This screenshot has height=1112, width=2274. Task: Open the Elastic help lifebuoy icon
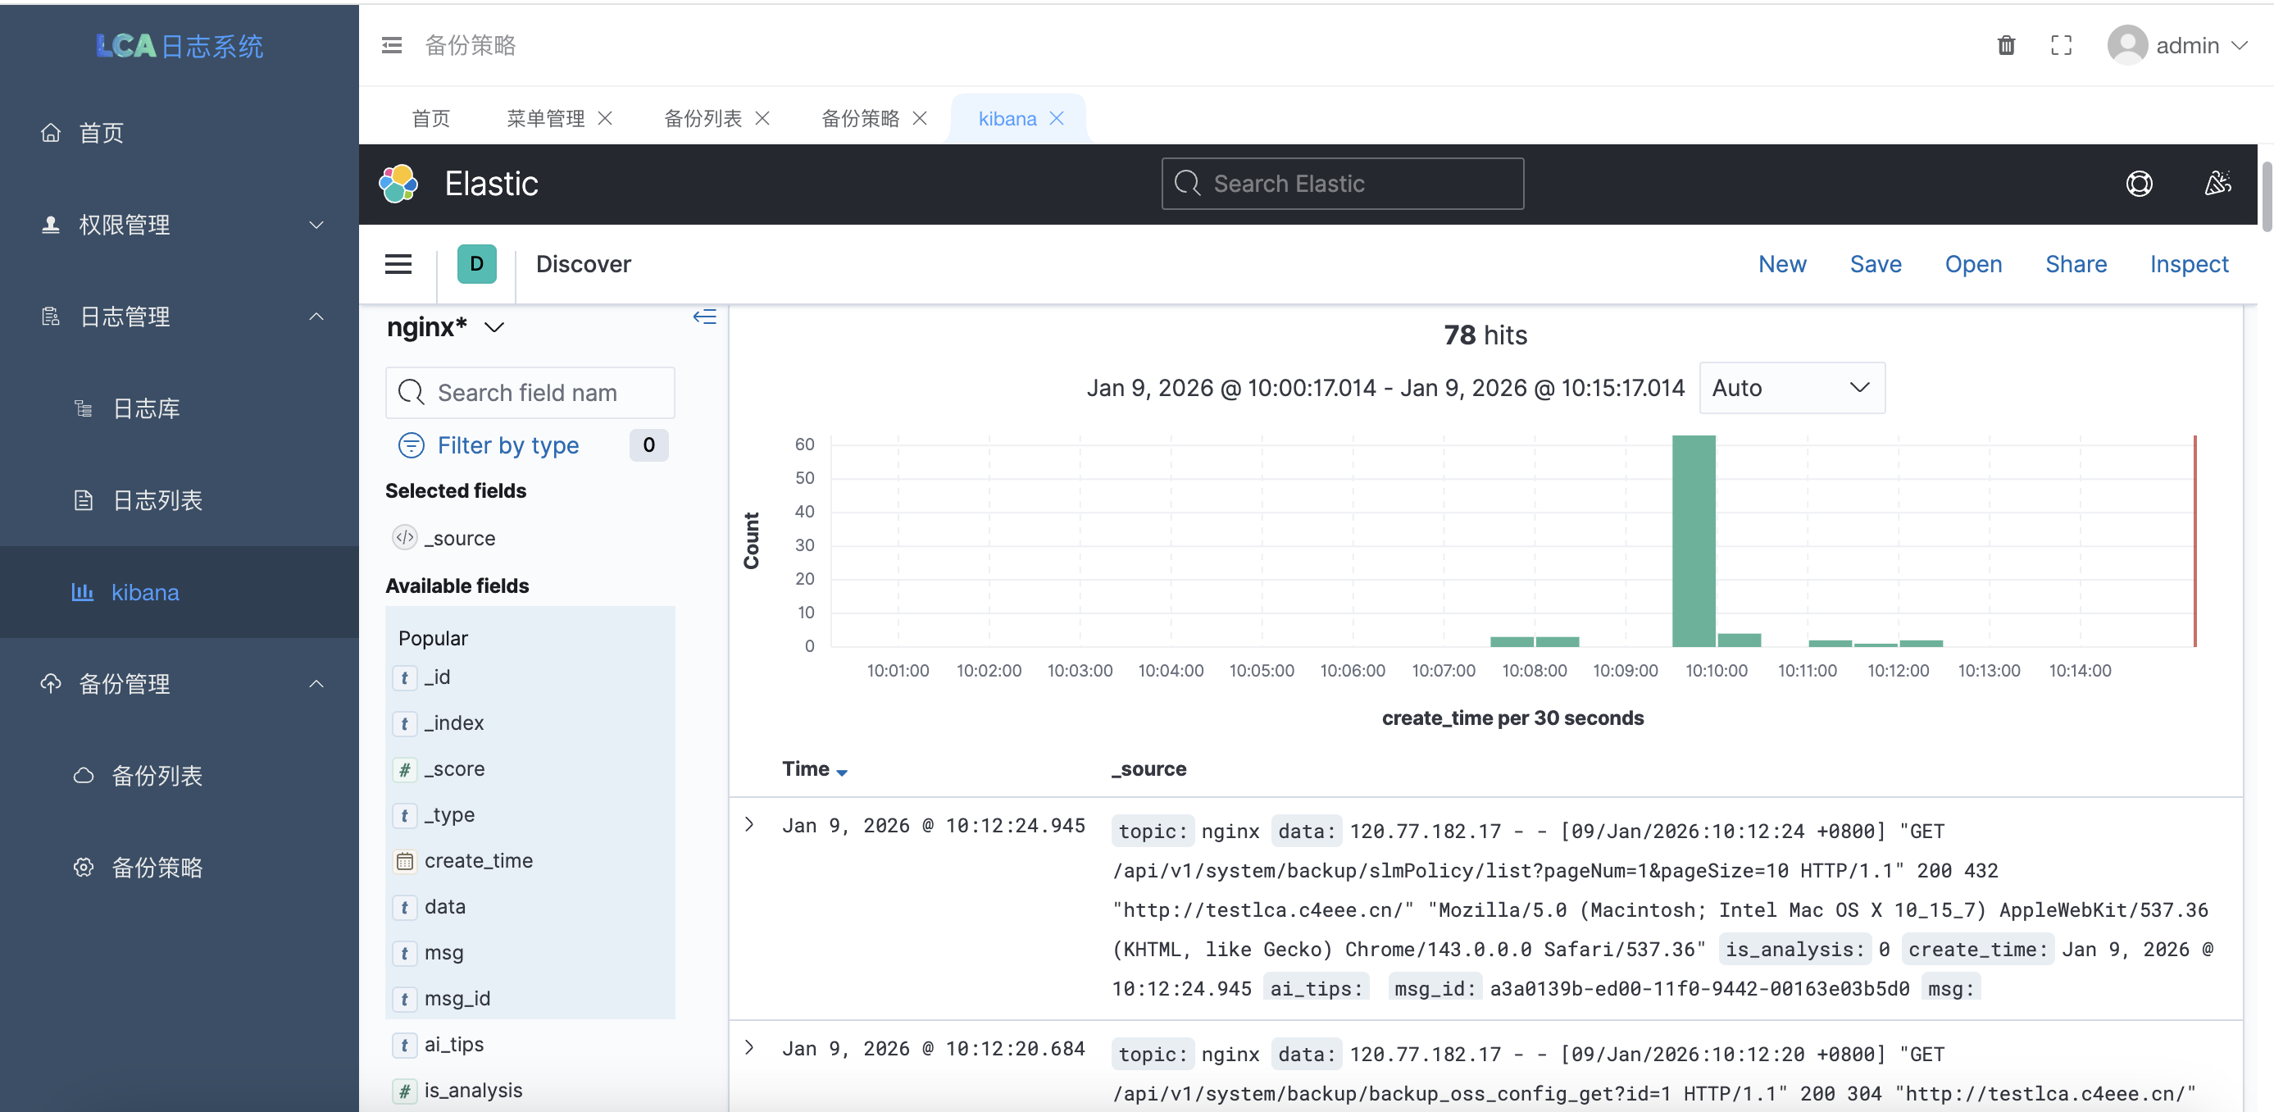pos(2138,184)
